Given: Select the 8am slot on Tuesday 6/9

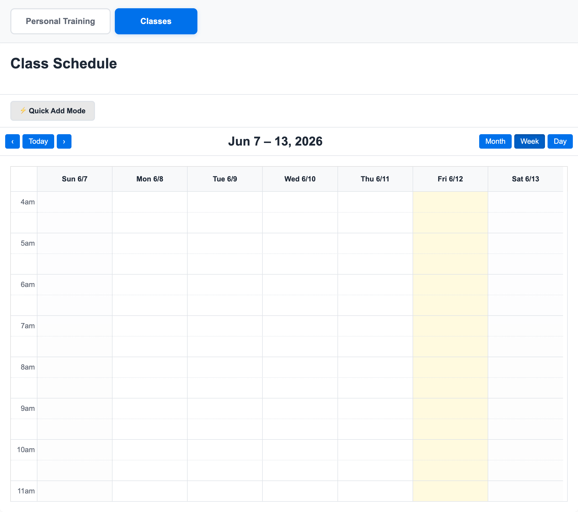Looking at the screenshot, I should pyautogui.click(x=225, y=367).
